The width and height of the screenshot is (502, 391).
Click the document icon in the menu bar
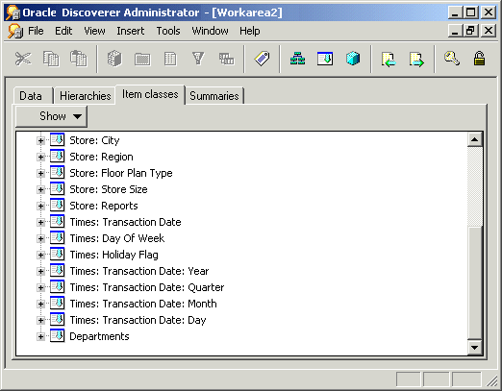tap(15, 31)
